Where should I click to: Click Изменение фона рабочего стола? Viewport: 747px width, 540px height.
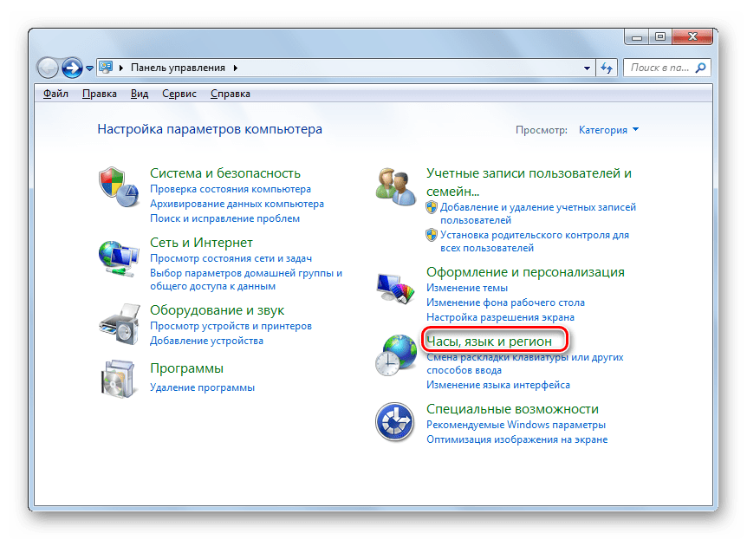[x=505, y=303]
